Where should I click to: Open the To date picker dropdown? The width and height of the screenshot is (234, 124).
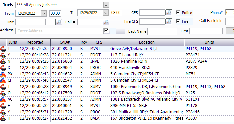point(106,13)
